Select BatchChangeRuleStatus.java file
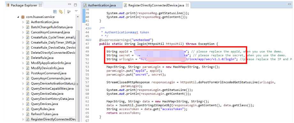This screenshot has width=294, height=123. point(52,27)
